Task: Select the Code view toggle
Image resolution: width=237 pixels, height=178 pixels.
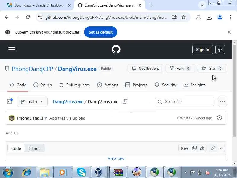Action: pos(16,148)
